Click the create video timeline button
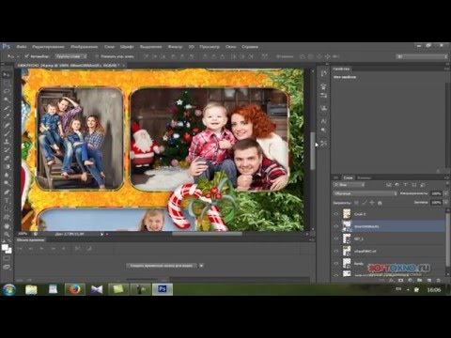Viewport: 451px width, 338px height. point(162,266)
